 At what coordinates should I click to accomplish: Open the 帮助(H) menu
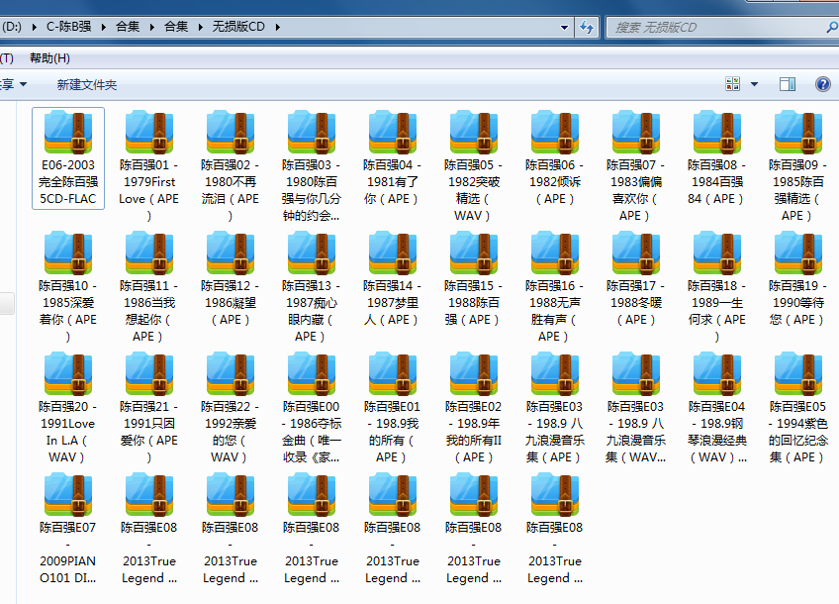click(49, 58)
